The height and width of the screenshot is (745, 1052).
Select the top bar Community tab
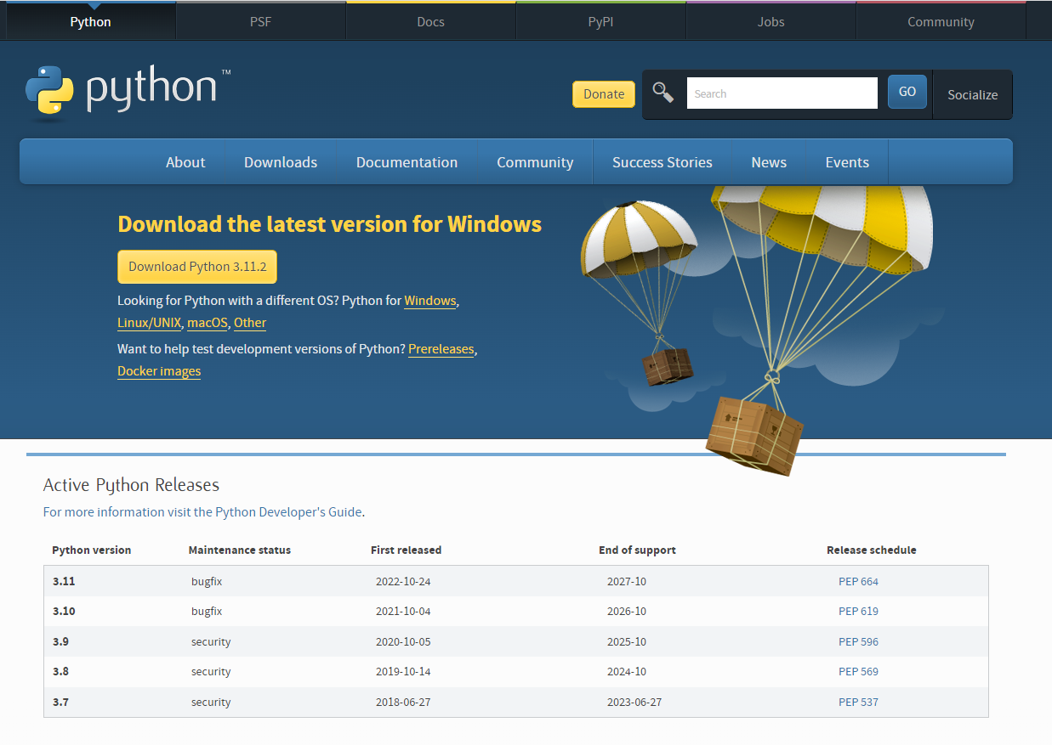point(941,21)
